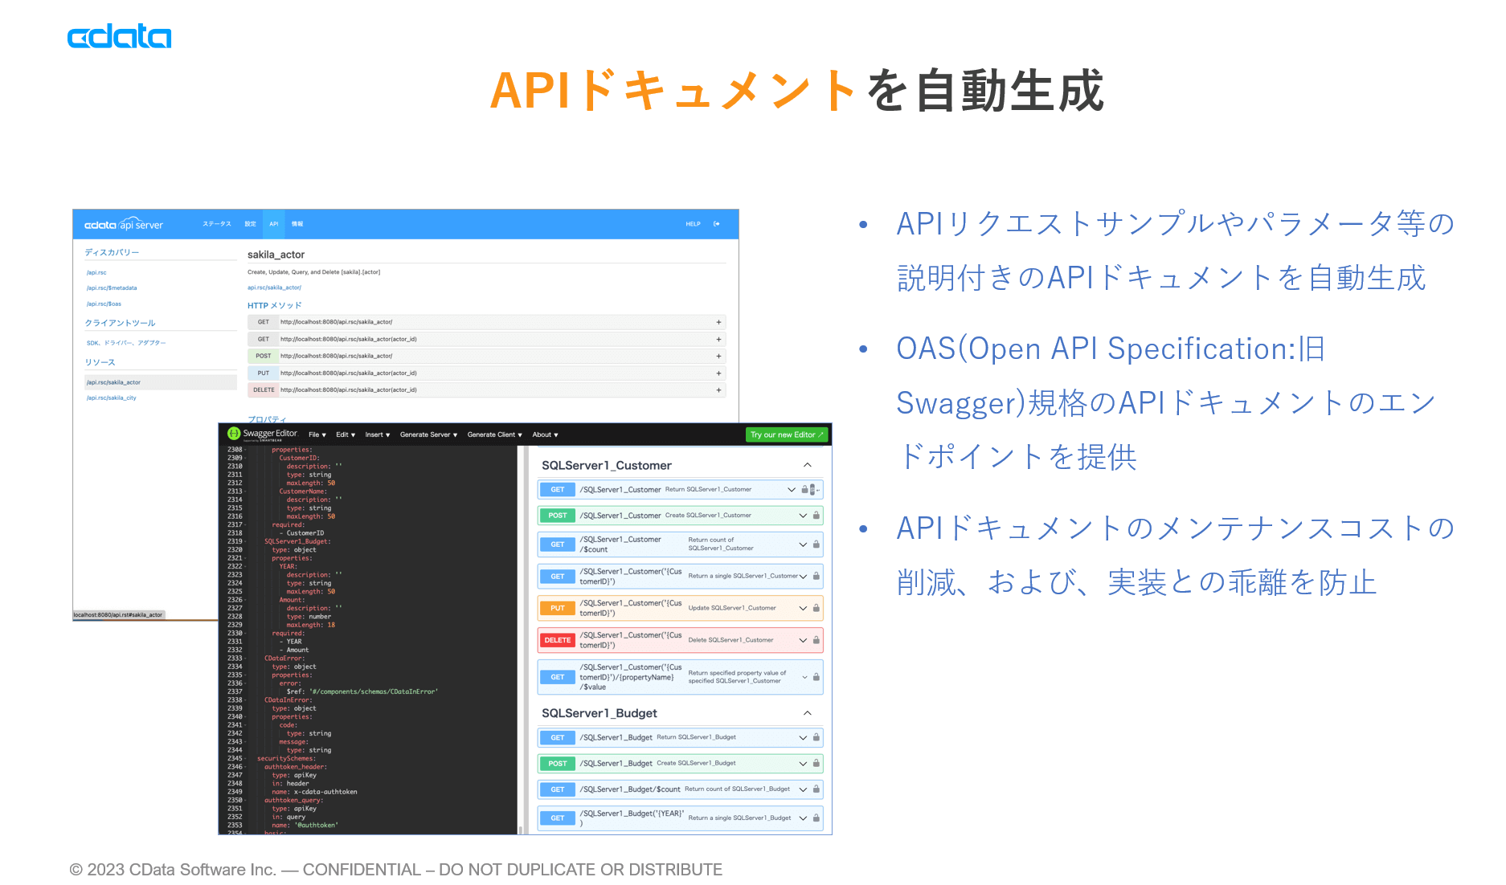
Task: Click the GET badge for /SQLServer1_Customer/$count
Action: tap(558, 544)
